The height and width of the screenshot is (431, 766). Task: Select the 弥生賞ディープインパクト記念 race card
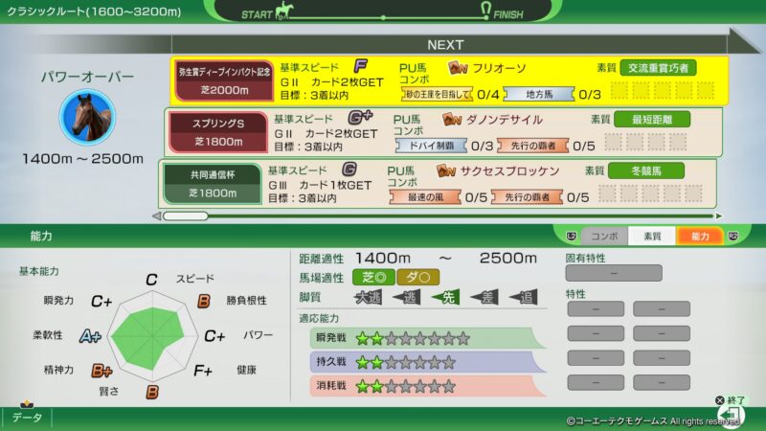pyautogui.click(x=224, y=80)
